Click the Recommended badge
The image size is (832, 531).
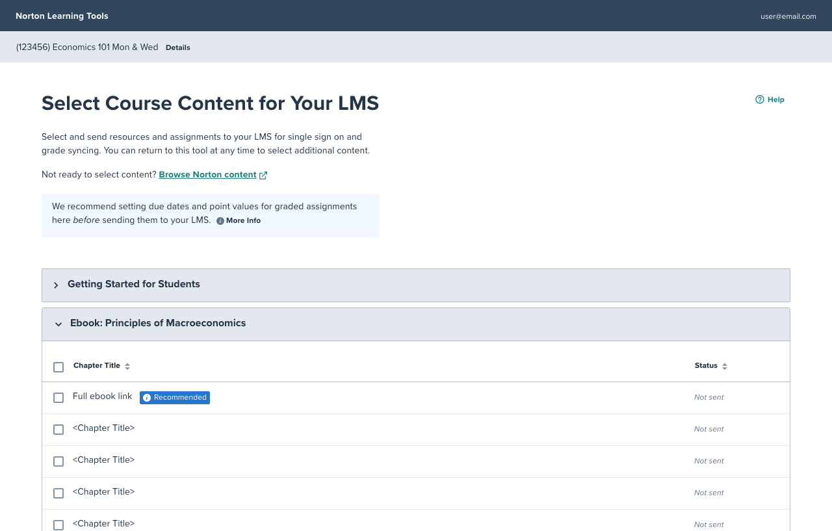point(174,397)
